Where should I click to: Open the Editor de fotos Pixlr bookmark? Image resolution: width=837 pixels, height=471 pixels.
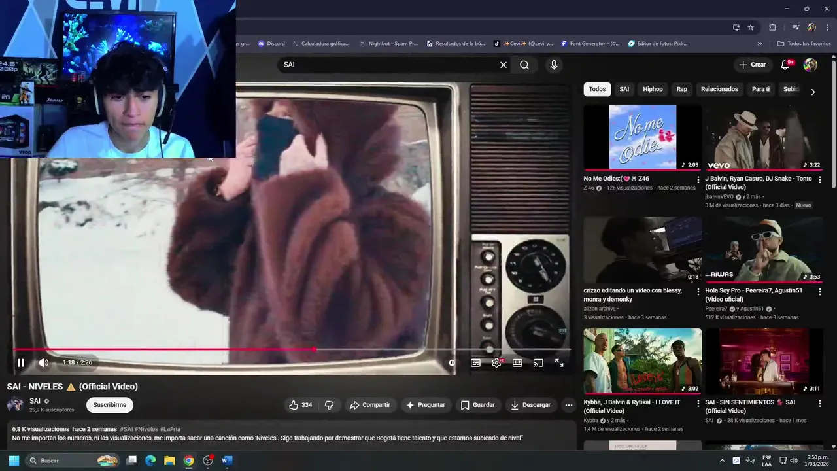(x=658, y=44)
